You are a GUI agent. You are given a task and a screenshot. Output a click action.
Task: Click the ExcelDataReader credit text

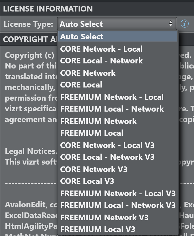pyautogui.click(x=31, y=216)
